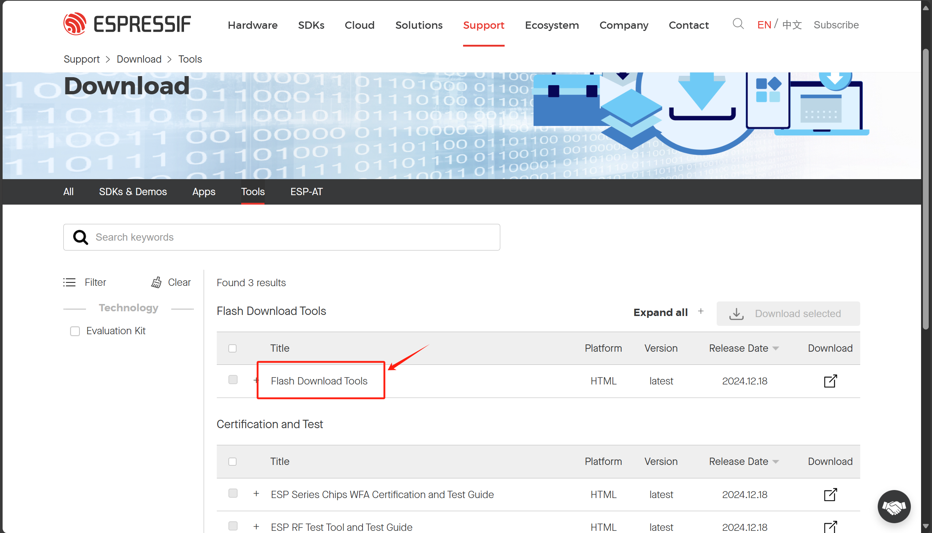The width and height of the screenshot is (932, 533).
Task: Click the Subscribe link
Action: [x=836, y=25]
